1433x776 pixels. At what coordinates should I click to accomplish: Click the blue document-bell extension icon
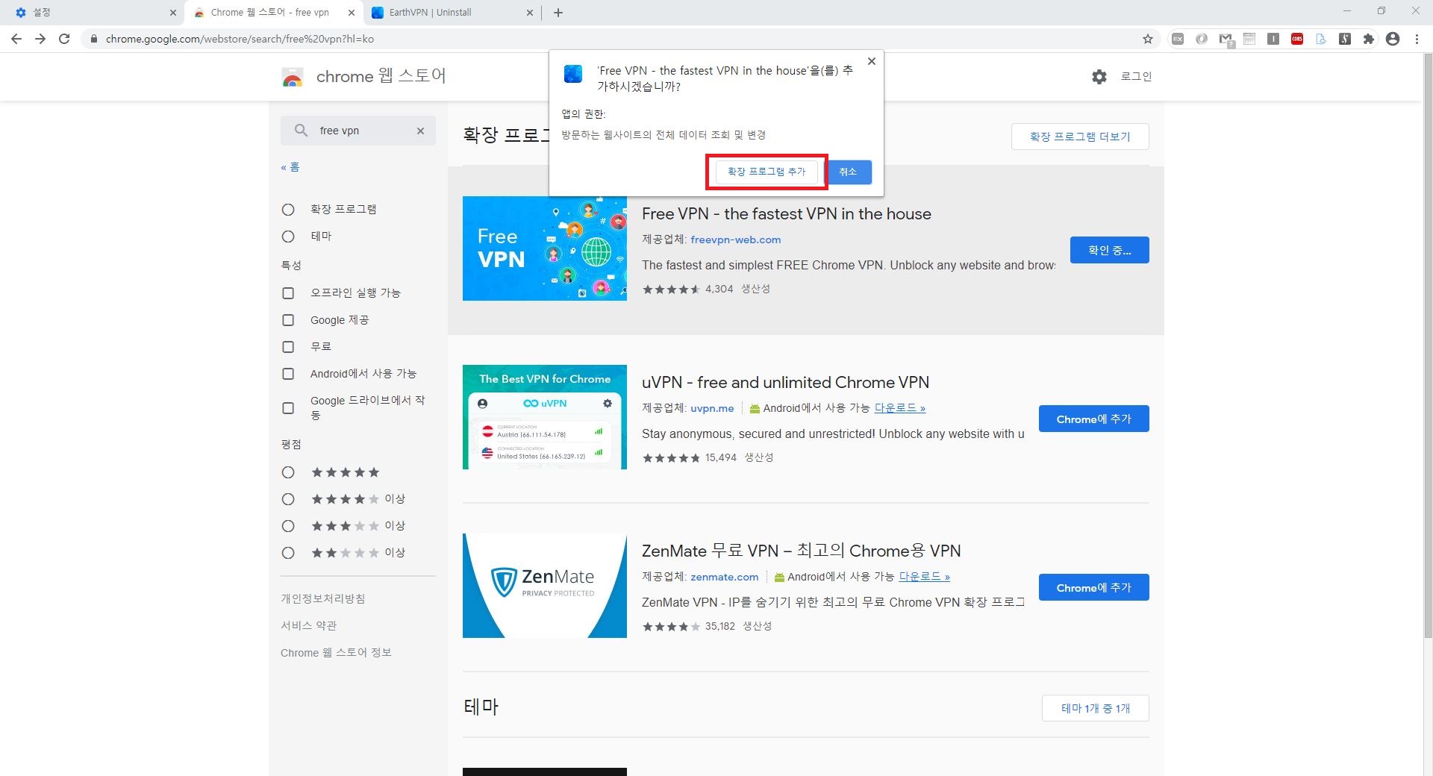tap(1321, 39)
